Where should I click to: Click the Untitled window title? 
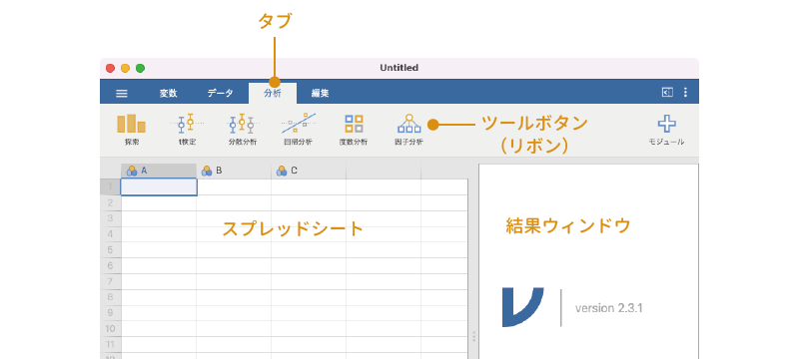tap(399, 68)
